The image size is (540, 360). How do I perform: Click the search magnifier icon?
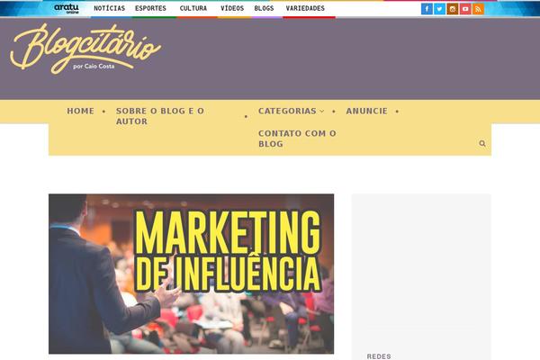(x=482, y=143)
